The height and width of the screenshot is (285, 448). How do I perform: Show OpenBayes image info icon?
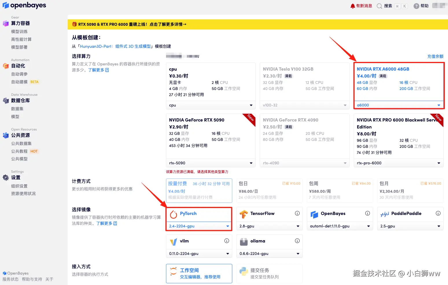[368, 213]
